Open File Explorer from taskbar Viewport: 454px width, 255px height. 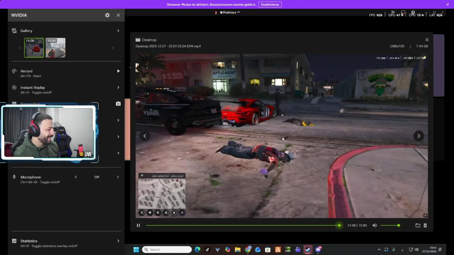click(x=238, y=250)
